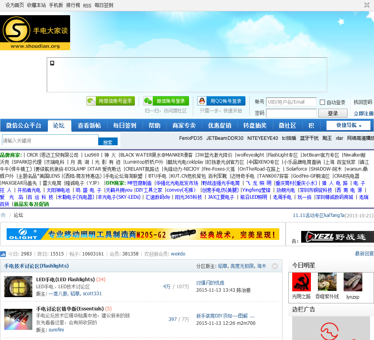Click the 搜索 search button

[108, 142]
